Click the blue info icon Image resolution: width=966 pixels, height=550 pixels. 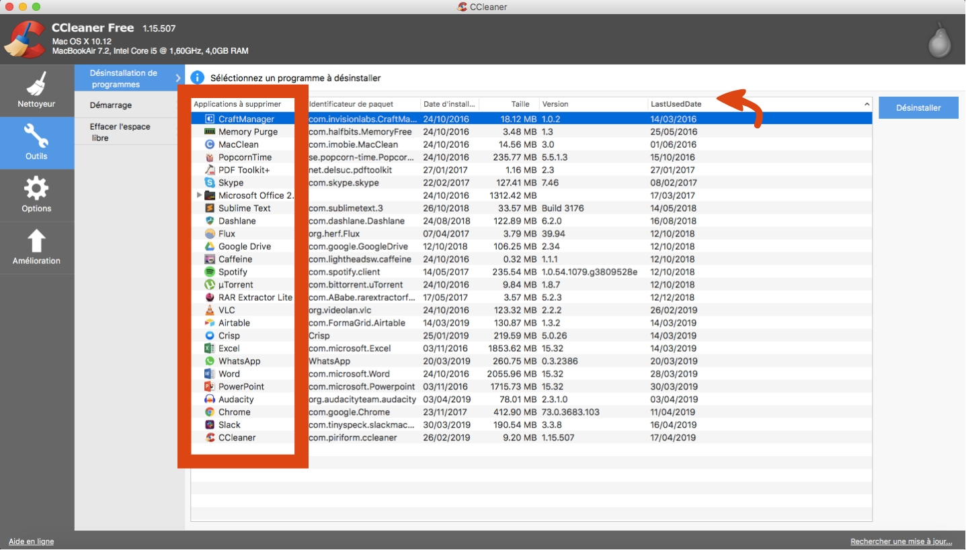coord(198,78)
